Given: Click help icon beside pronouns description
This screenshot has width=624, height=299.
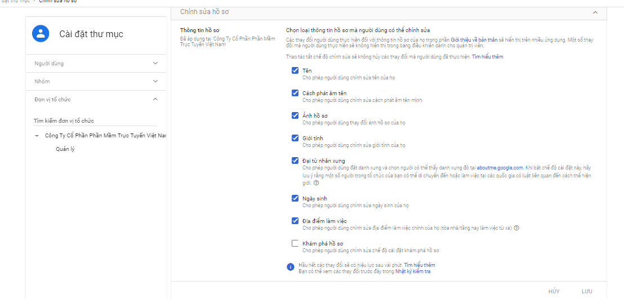Looking at the screenshot, I should [317, 183].
